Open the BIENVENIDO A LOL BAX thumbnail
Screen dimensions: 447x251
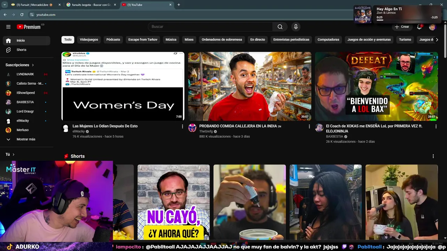(376, 86)
